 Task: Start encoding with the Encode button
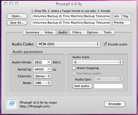(x=115, y=104)
